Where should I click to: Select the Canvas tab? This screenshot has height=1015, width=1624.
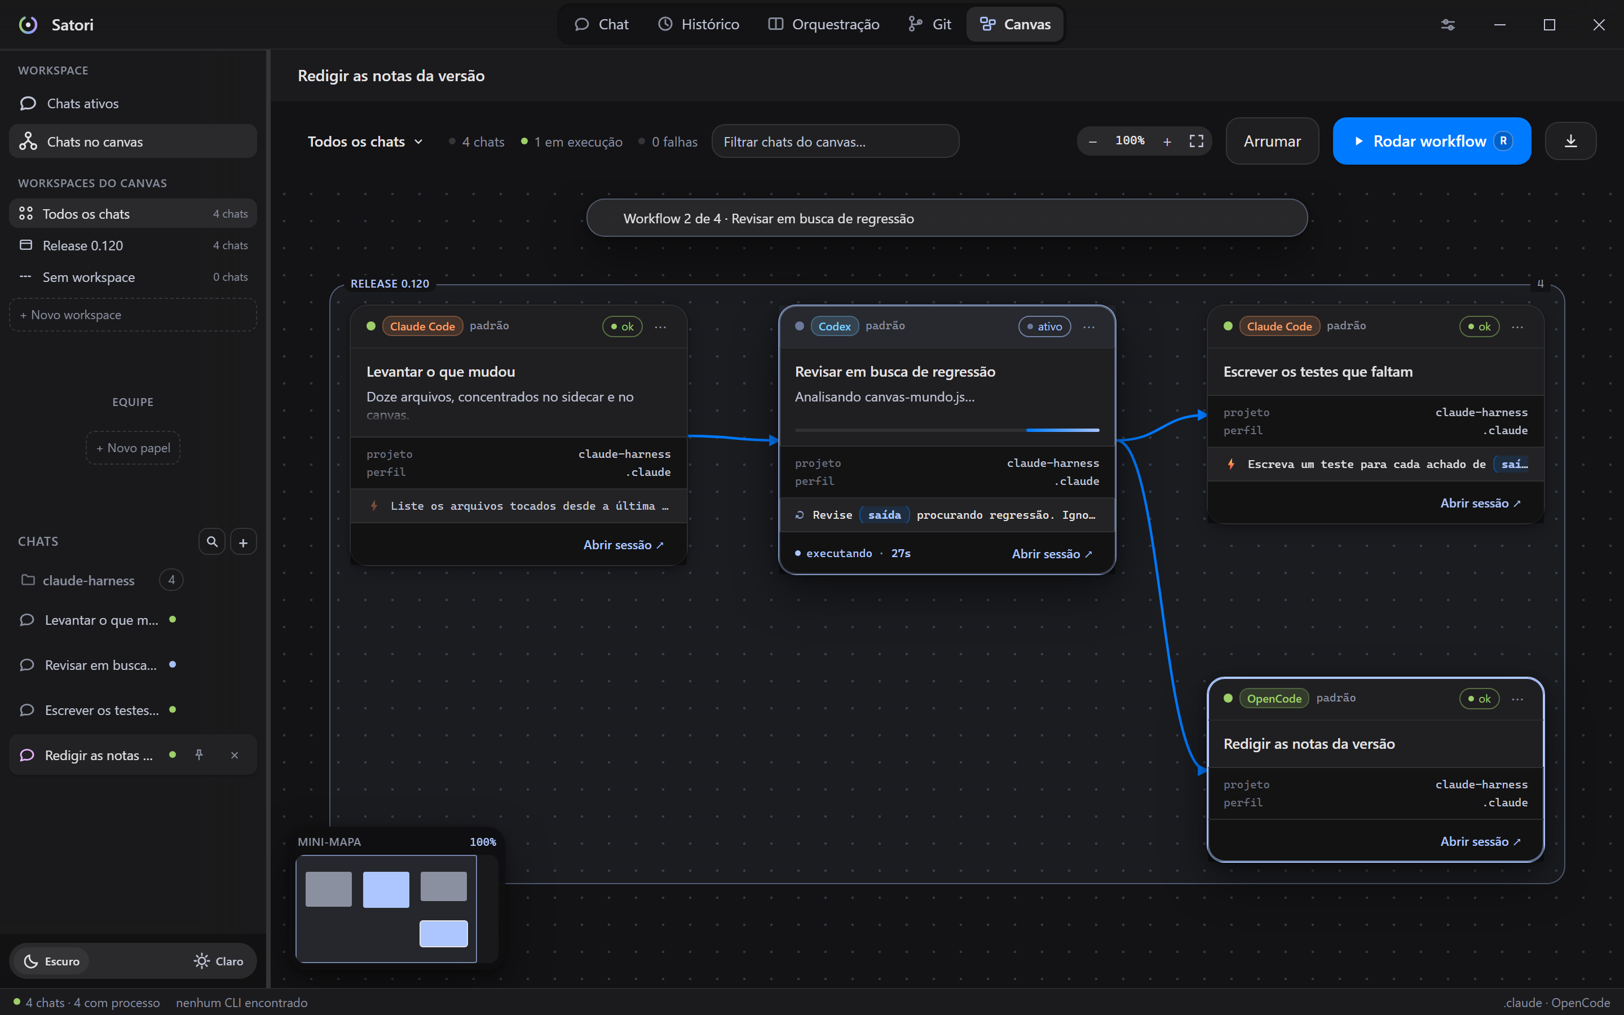pos(1014,25)
